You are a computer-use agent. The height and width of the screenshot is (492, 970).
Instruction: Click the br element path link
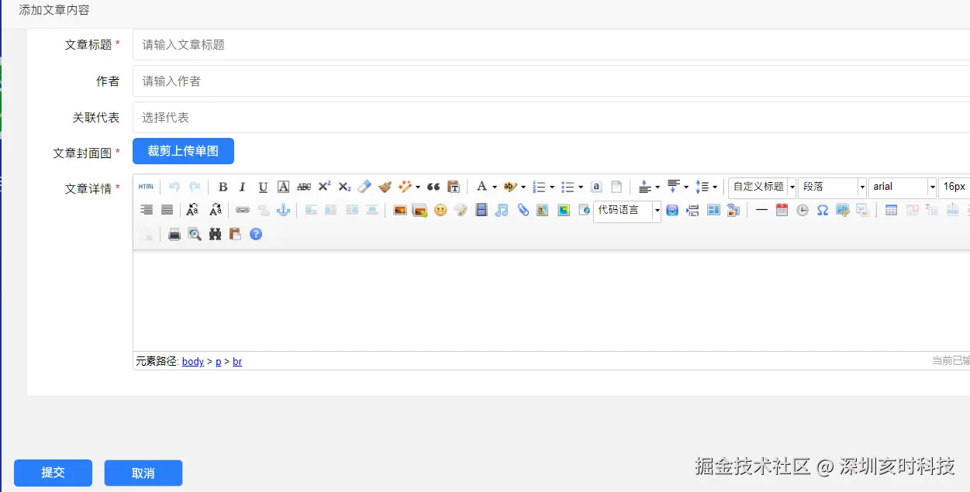tap(237, 362)
